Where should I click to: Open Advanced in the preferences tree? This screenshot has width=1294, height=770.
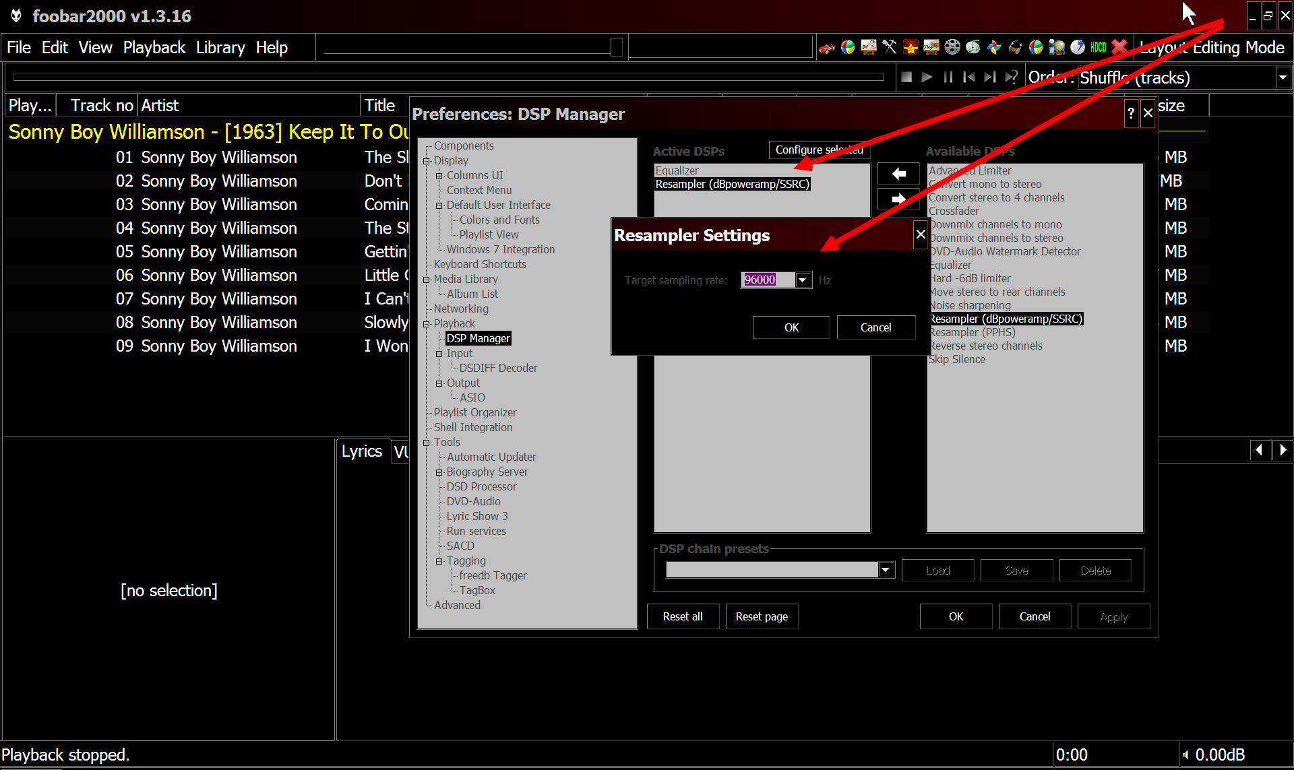pos(457,605)
